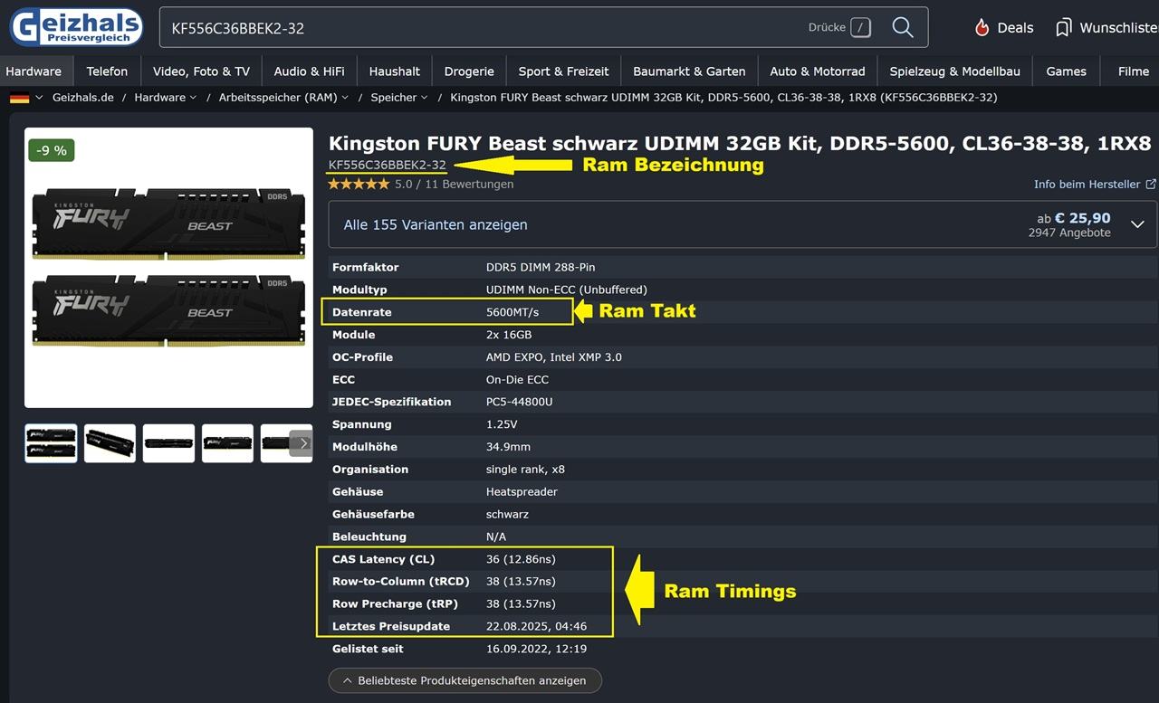The width and height of the screenshot is (1159, 703).
Task: Click the five-star rating icons
Action: click(x=359, y=184)
